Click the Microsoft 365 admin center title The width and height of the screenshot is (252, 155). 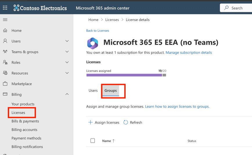(x=103, y=8)
